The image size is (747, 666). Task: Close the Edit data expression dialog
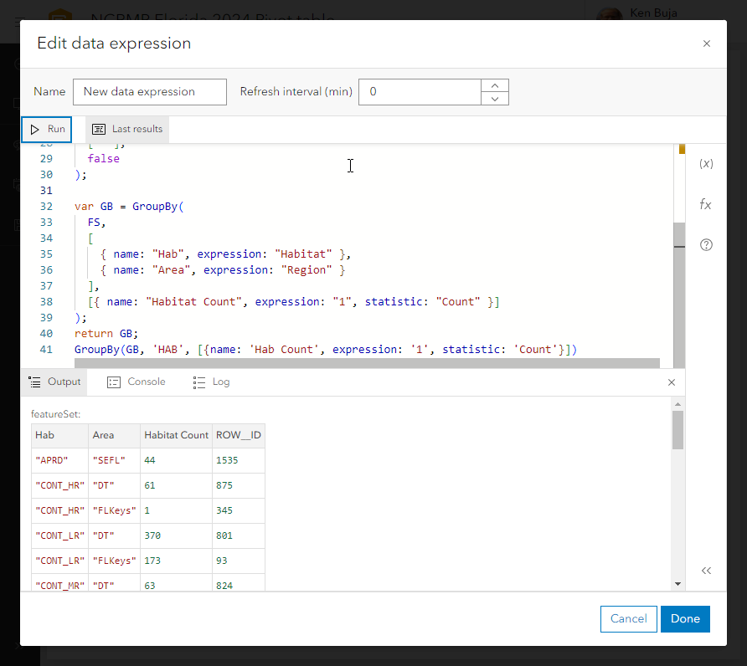coord(706,44)
